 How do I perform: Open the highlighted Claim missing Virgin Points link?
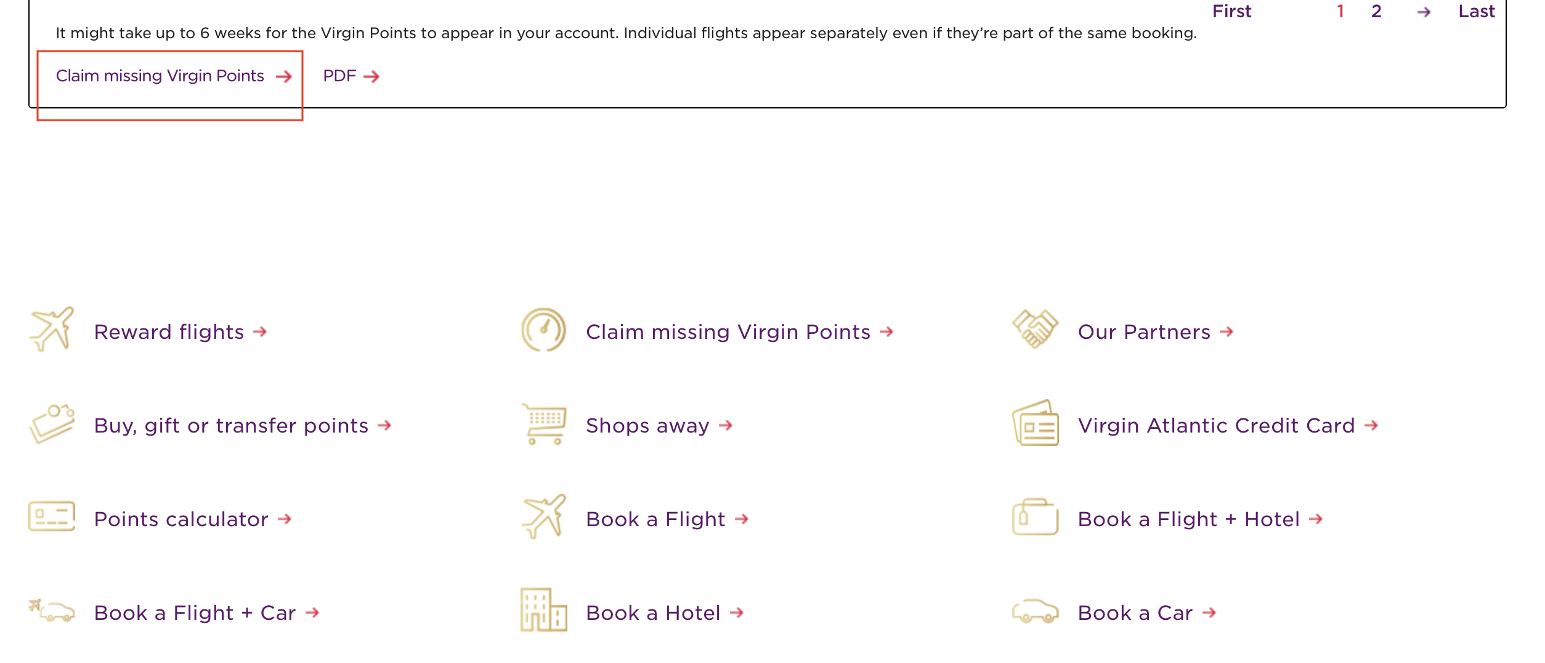(173, 76)
